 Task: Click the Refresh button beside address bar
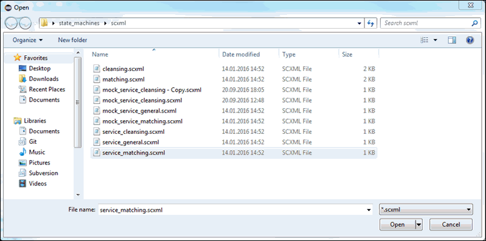pos(370,23)
